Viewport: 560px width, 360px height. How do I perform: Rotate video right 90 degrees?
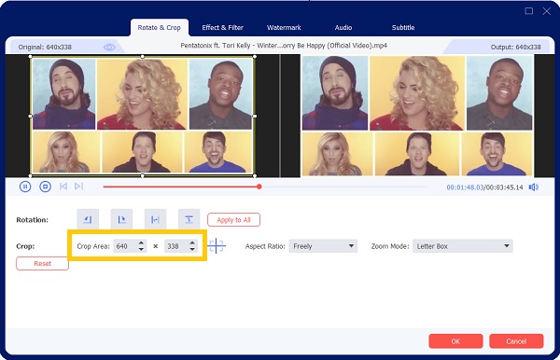121,219
